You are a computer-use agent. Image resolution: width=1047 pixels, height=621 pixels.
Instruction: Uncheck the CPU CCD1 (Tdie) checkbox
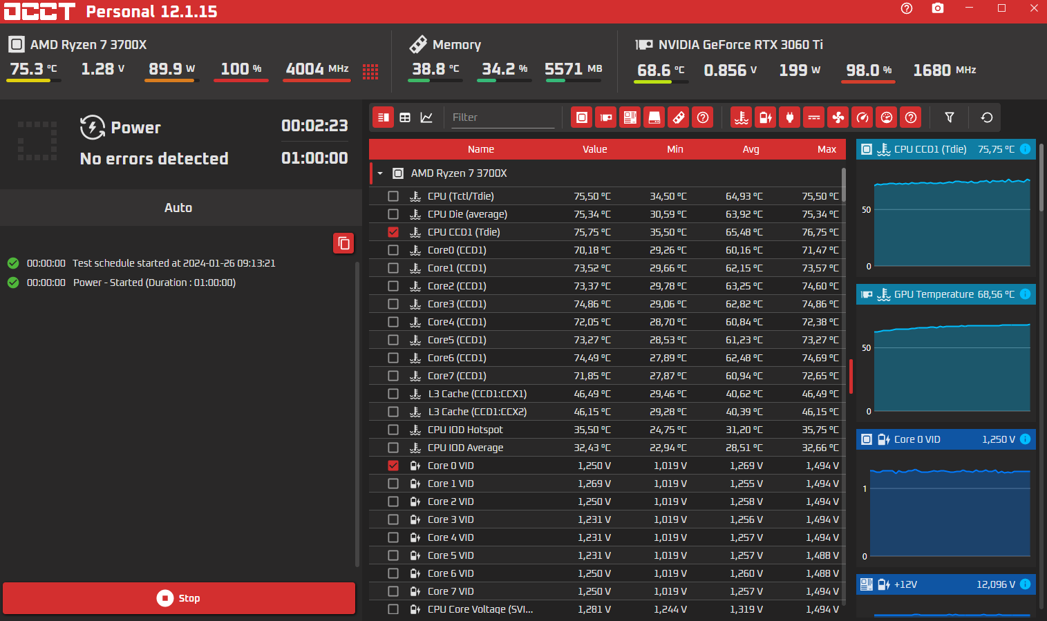pos(393,232)
